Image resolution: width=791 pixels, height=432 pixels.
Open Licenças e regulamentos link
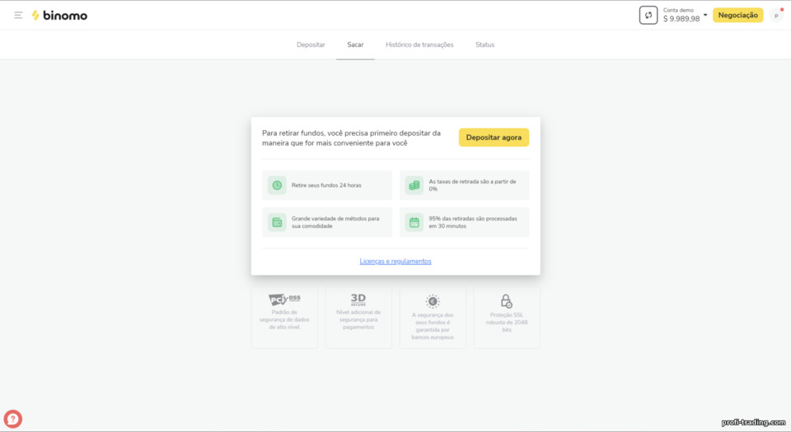395,262
